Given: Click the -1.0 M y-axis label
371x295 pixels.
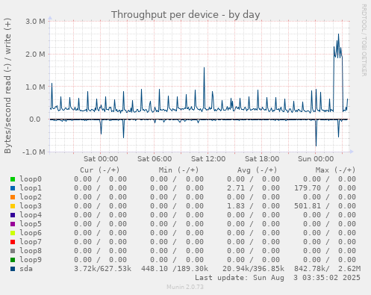Looking at the screenshot, I should coord(34,152).
